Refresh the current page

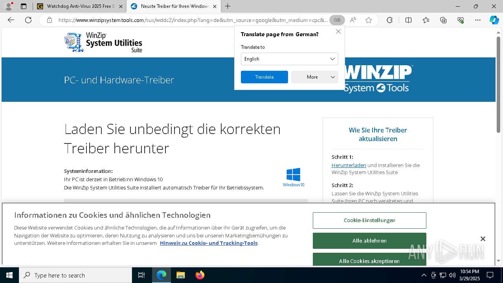[x=28, y=20]
